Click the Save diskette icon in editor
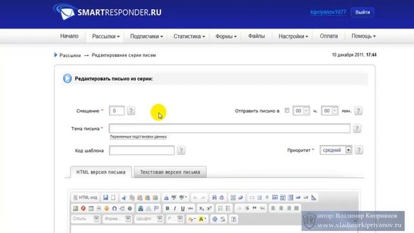This screenshot has height=233, width=414. point(105,197)
